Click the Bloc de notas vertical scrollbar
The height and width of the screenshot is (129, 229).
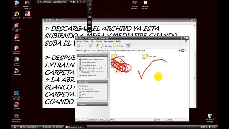click(195, 66)
